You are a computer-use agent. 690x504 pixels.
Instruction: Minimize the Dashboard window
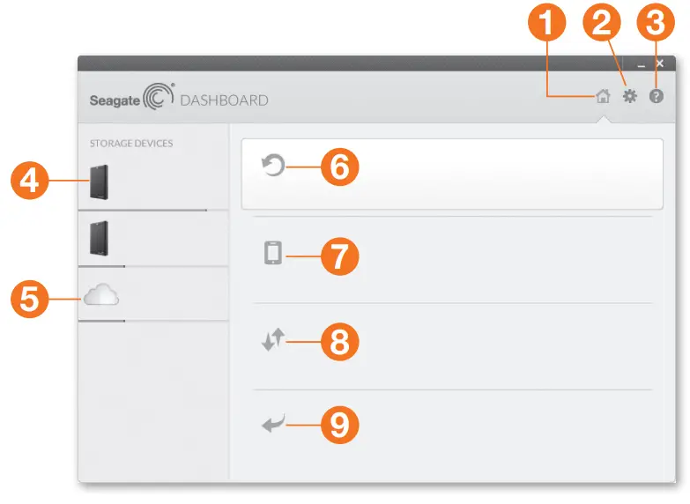[x=642, y=66]
